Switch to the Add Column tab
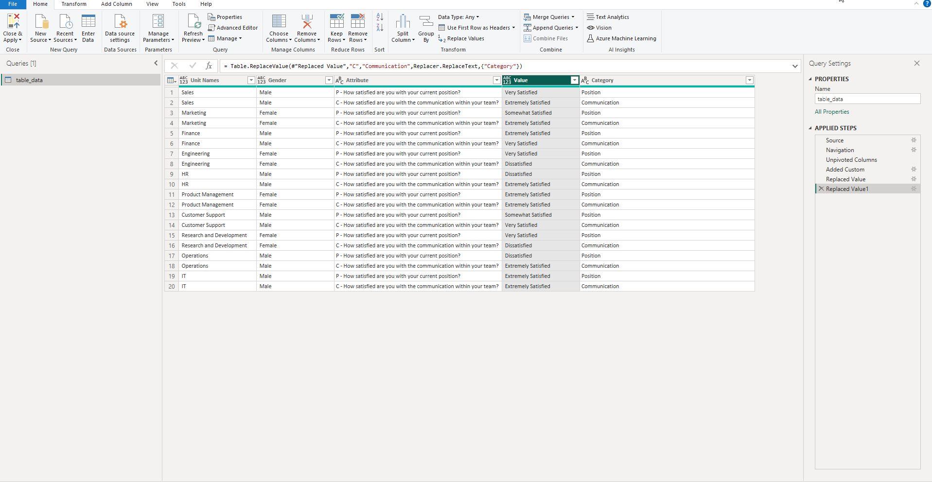Viewport: 932px width, 482px height. pyautogui.click(x=117, y=4)
